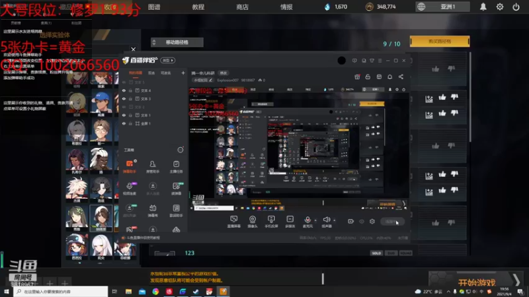The height and width of the screenshot is (297, 529).
Task: Open the 斗鱼直播伴侣使用教程 tutorial link
Action: click(x=143, y=238)
